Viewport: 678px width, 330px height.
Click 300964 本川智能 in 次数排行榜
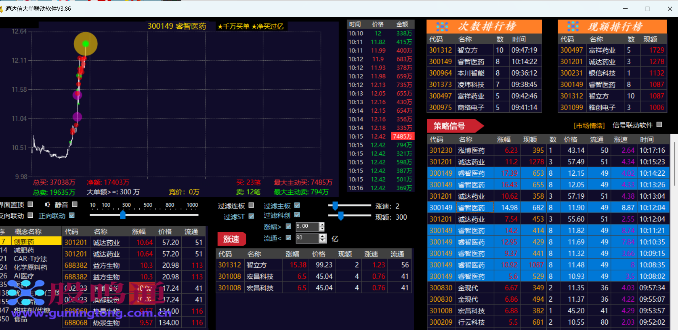click(484, 73)
